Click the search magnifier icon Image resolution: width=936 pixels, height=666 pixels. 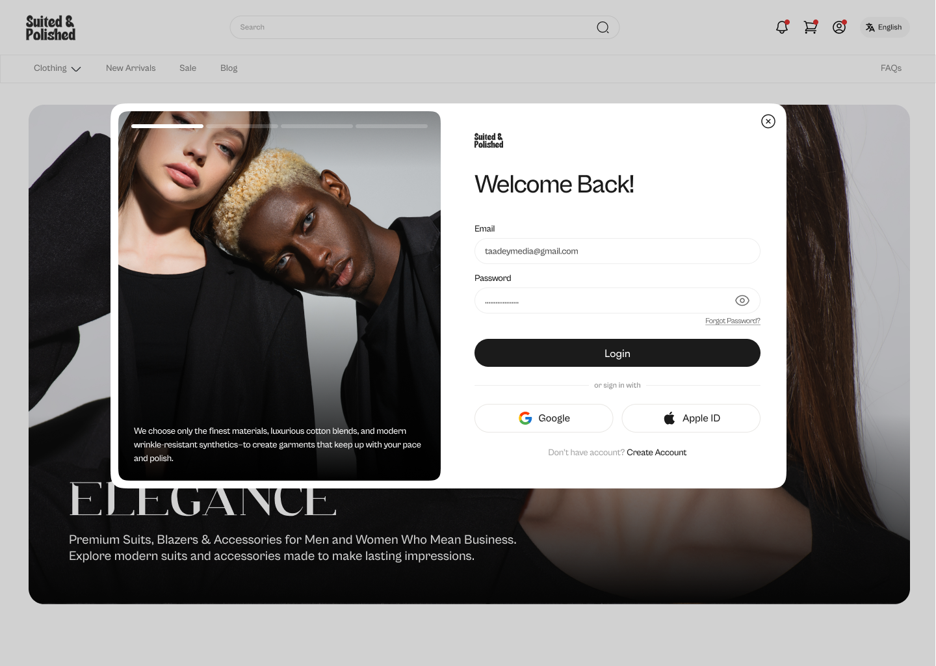[603, 27]
